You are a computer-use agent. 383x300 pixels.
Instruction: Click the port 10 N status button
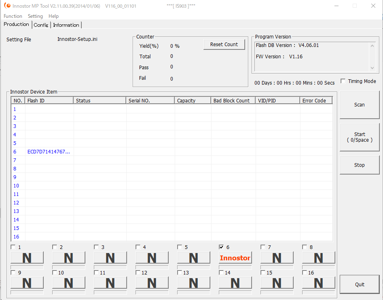pos(69,283)
